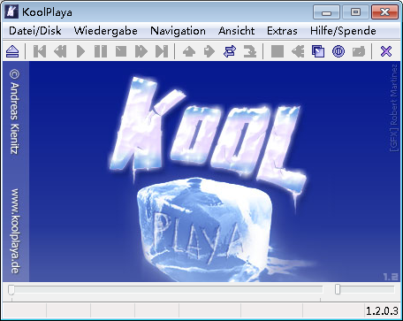
Task: Click the purple X toolbar icon
Action: coord(386,51)
